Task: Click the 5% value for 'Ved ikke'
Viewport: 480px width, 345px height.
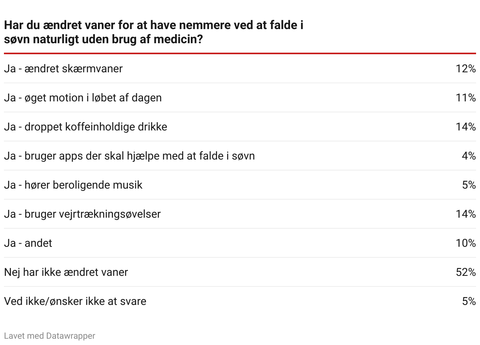Action: (469, 301)
